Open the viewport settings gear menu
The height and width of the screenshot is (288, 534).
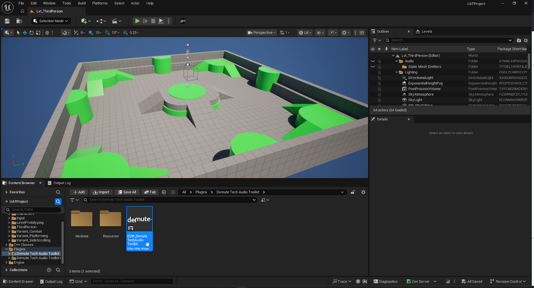(345, 33)
